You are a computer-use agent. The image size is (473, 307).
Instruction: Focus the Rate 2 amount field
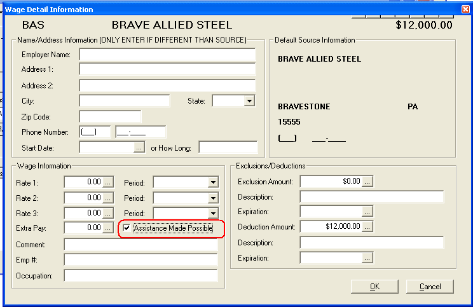(83, 198)
